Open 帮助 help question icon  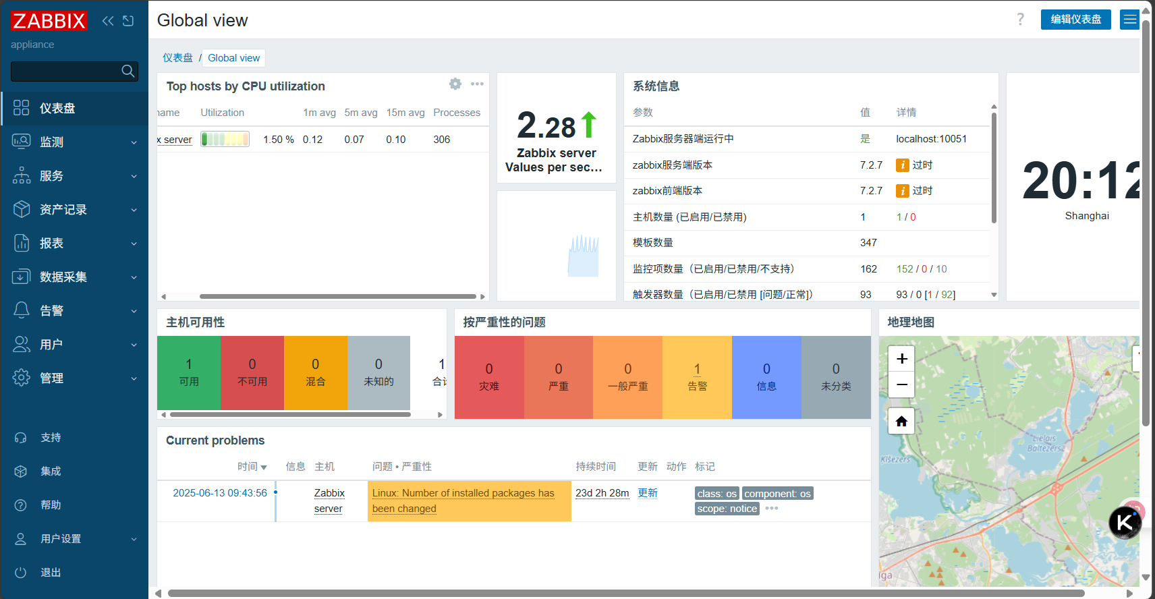[x=21, y=505]
